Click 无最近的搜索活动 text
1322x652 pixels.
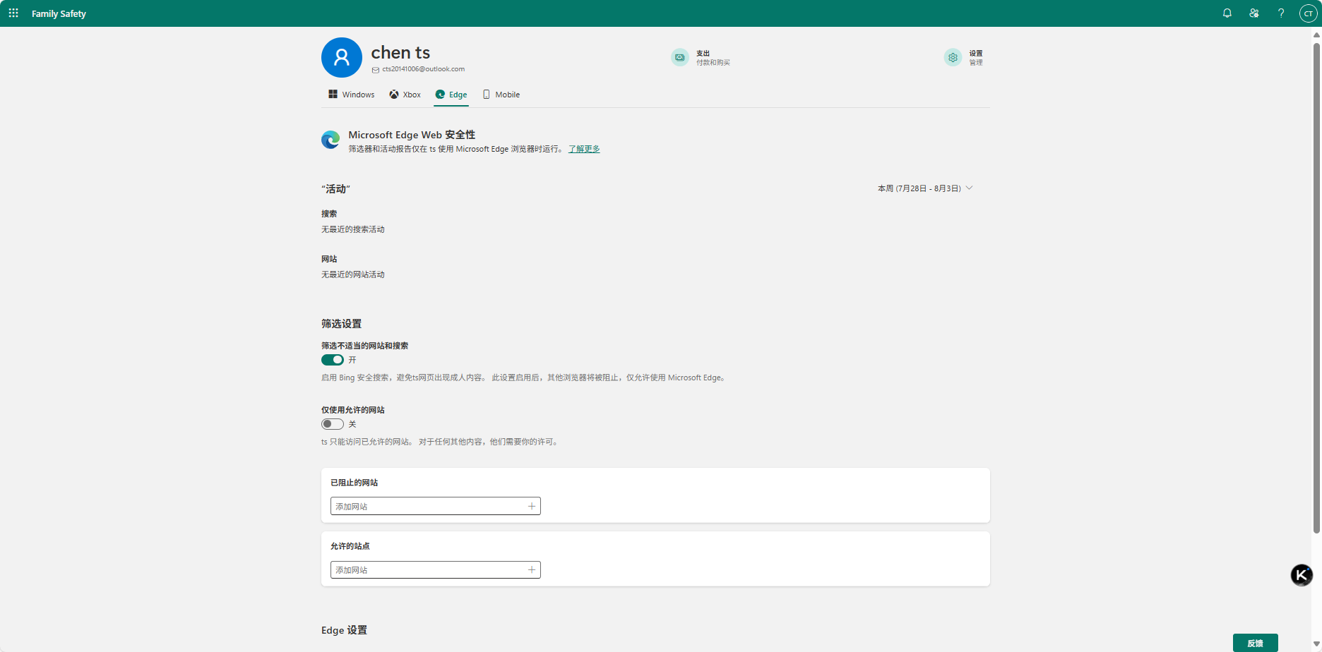(353, 229)
